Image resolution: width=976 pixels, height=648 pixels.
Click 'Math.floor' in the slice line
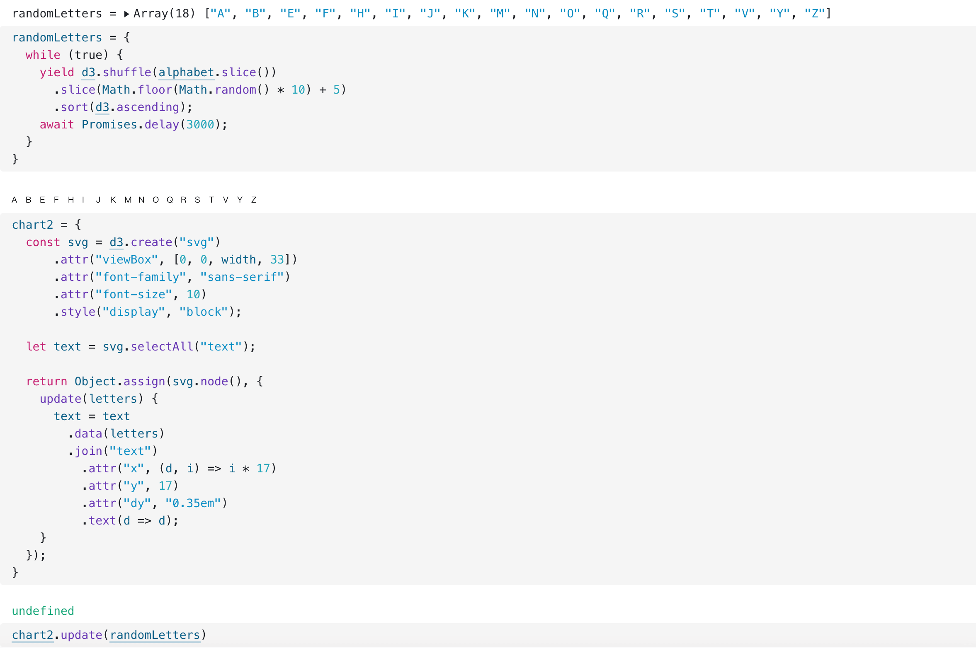[137, 90]
